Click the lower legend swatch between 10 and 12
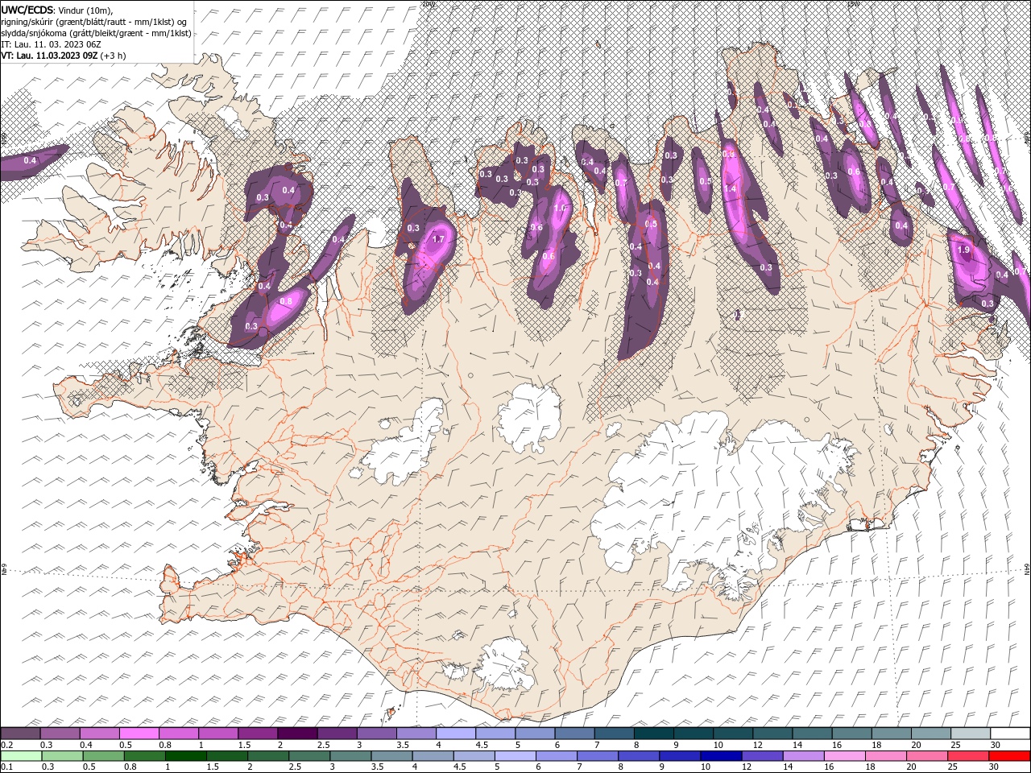Viewport: 1031px width, 773px height. (x=721, y=756)
